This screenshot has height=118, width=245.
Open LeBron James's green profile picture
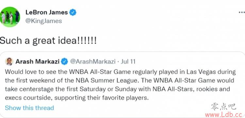coord(10,17)
